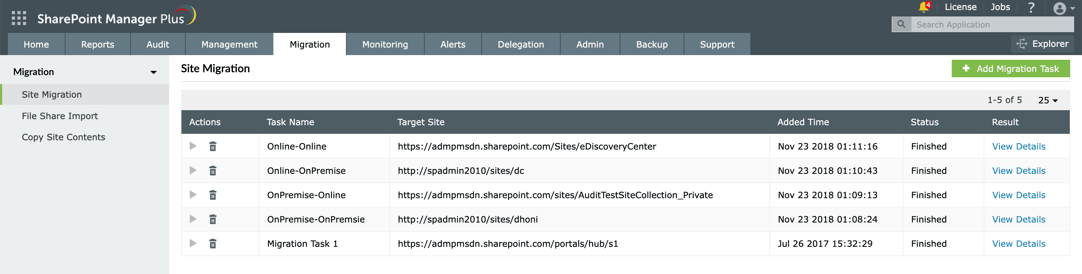The height and width of the screenshot is (274, 1082).
Task: Open the notifications bell icon
Action: (x=924, y=7)
